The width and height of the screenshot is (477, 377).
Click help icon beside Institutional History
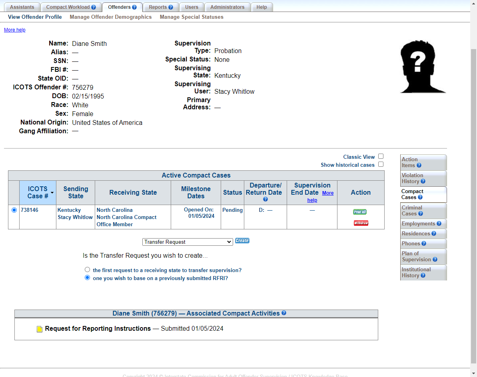[x=423, y=276]
